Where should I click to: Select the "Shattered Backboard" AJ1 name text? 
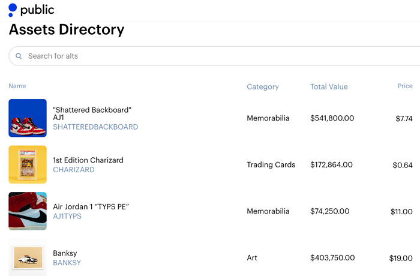click(x=92, y=113)
